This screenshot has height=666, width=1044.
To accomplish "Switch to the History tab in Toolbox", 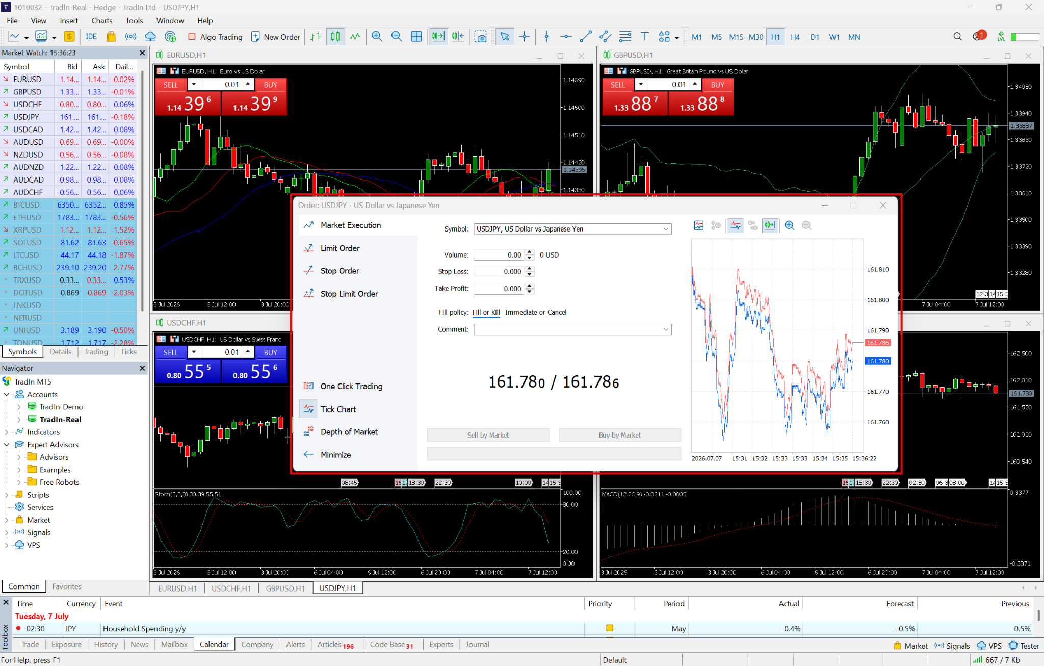I will click(106, 644).
